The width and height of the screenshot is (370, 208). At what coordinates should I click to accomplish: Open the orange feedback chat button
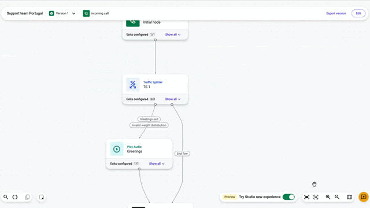tap(364, 197)
